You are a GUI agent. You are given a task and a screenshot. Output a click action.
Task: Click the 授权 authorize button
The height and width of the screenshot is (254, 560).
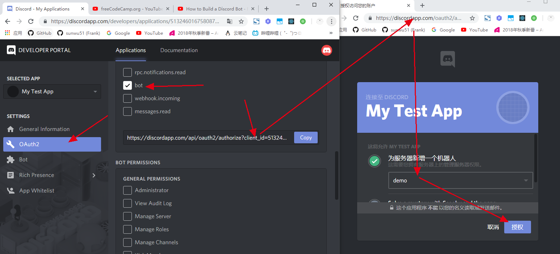pos(517,227)
